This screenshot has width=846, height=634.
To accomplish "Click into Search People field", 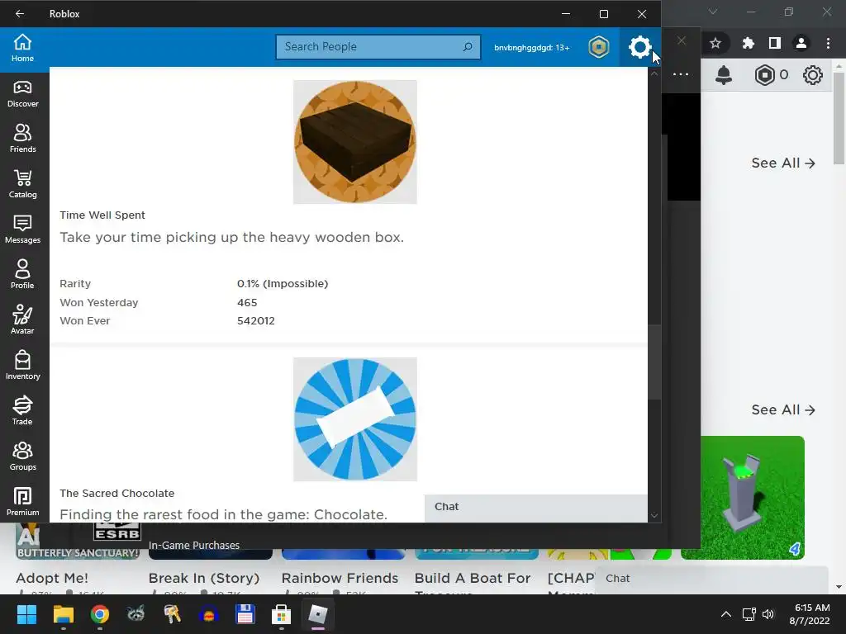I will [378, 47].
